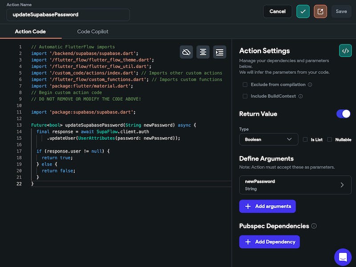The image size is (356, 267).
Task: Click line number 22 in the gutter
Action: coord(19,184)
